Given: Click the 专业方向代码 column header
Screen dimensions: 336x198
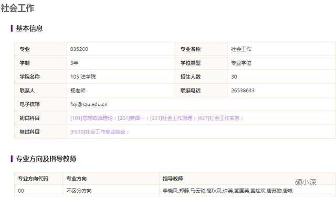Looking at the screenshot, I should (x=33, y=179).
